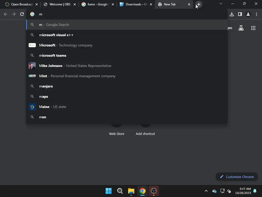Click the Microsoft logo thumbnail
The height and width of the screenshot is (197, 262).
(x=32, y=45)
